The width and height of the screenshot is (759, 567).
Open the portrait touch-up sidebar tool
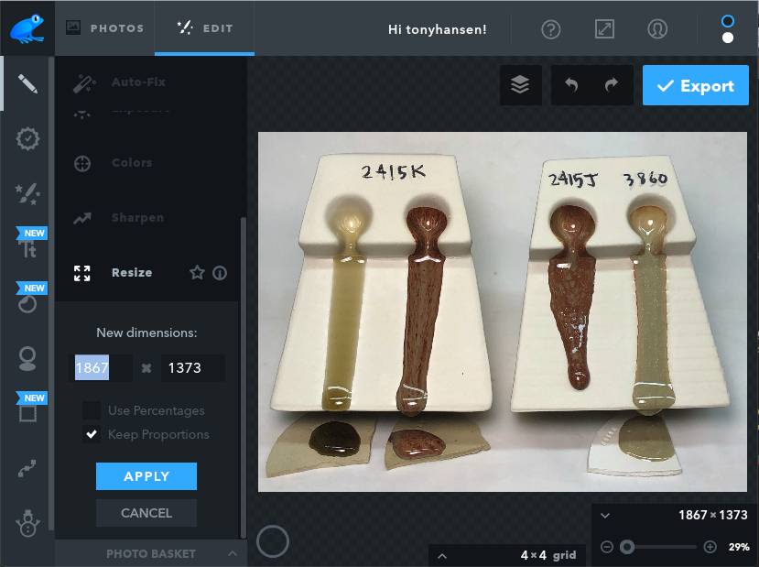pyautogui.click(x=27, y=359)
